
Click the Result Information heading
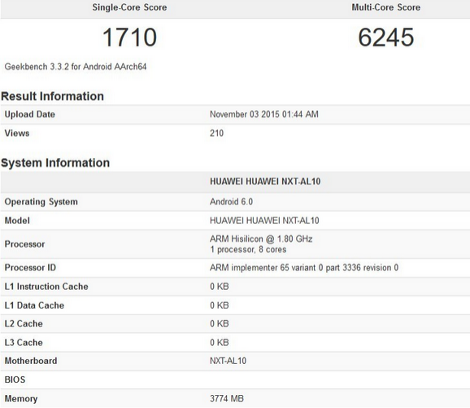pos(53,96)
